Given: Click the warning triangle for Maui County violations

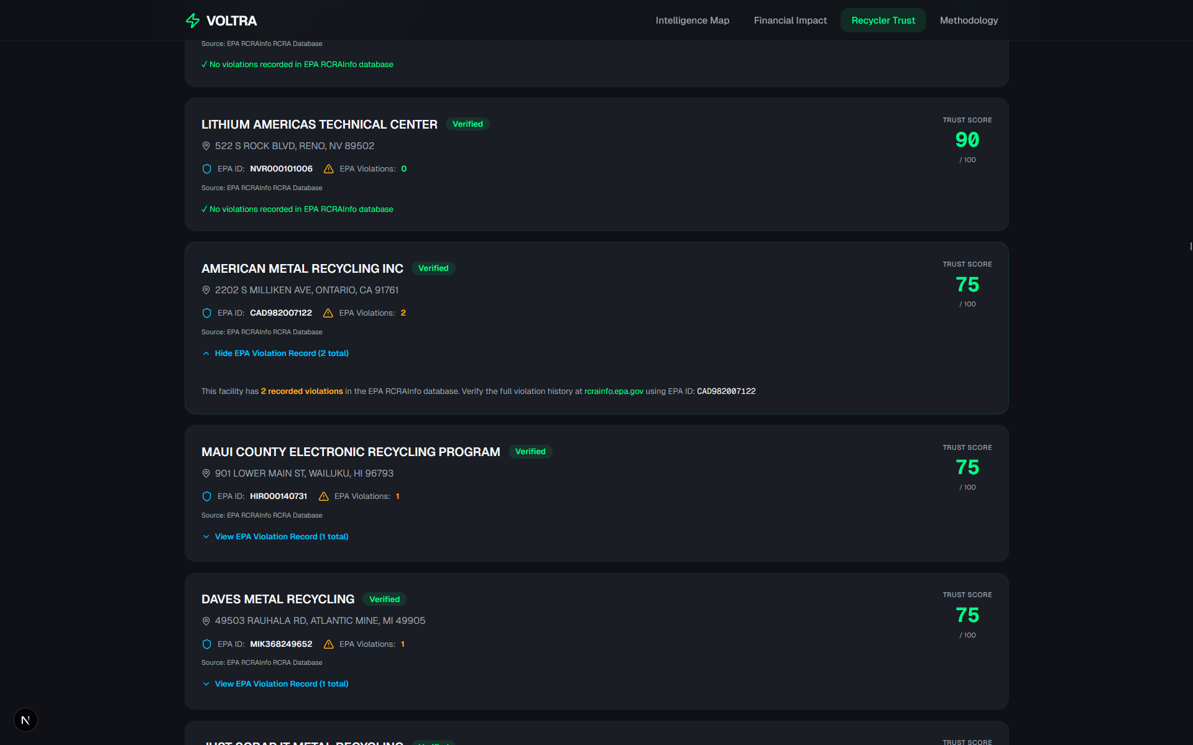Looking at the screenshot, I should [324, 496].
